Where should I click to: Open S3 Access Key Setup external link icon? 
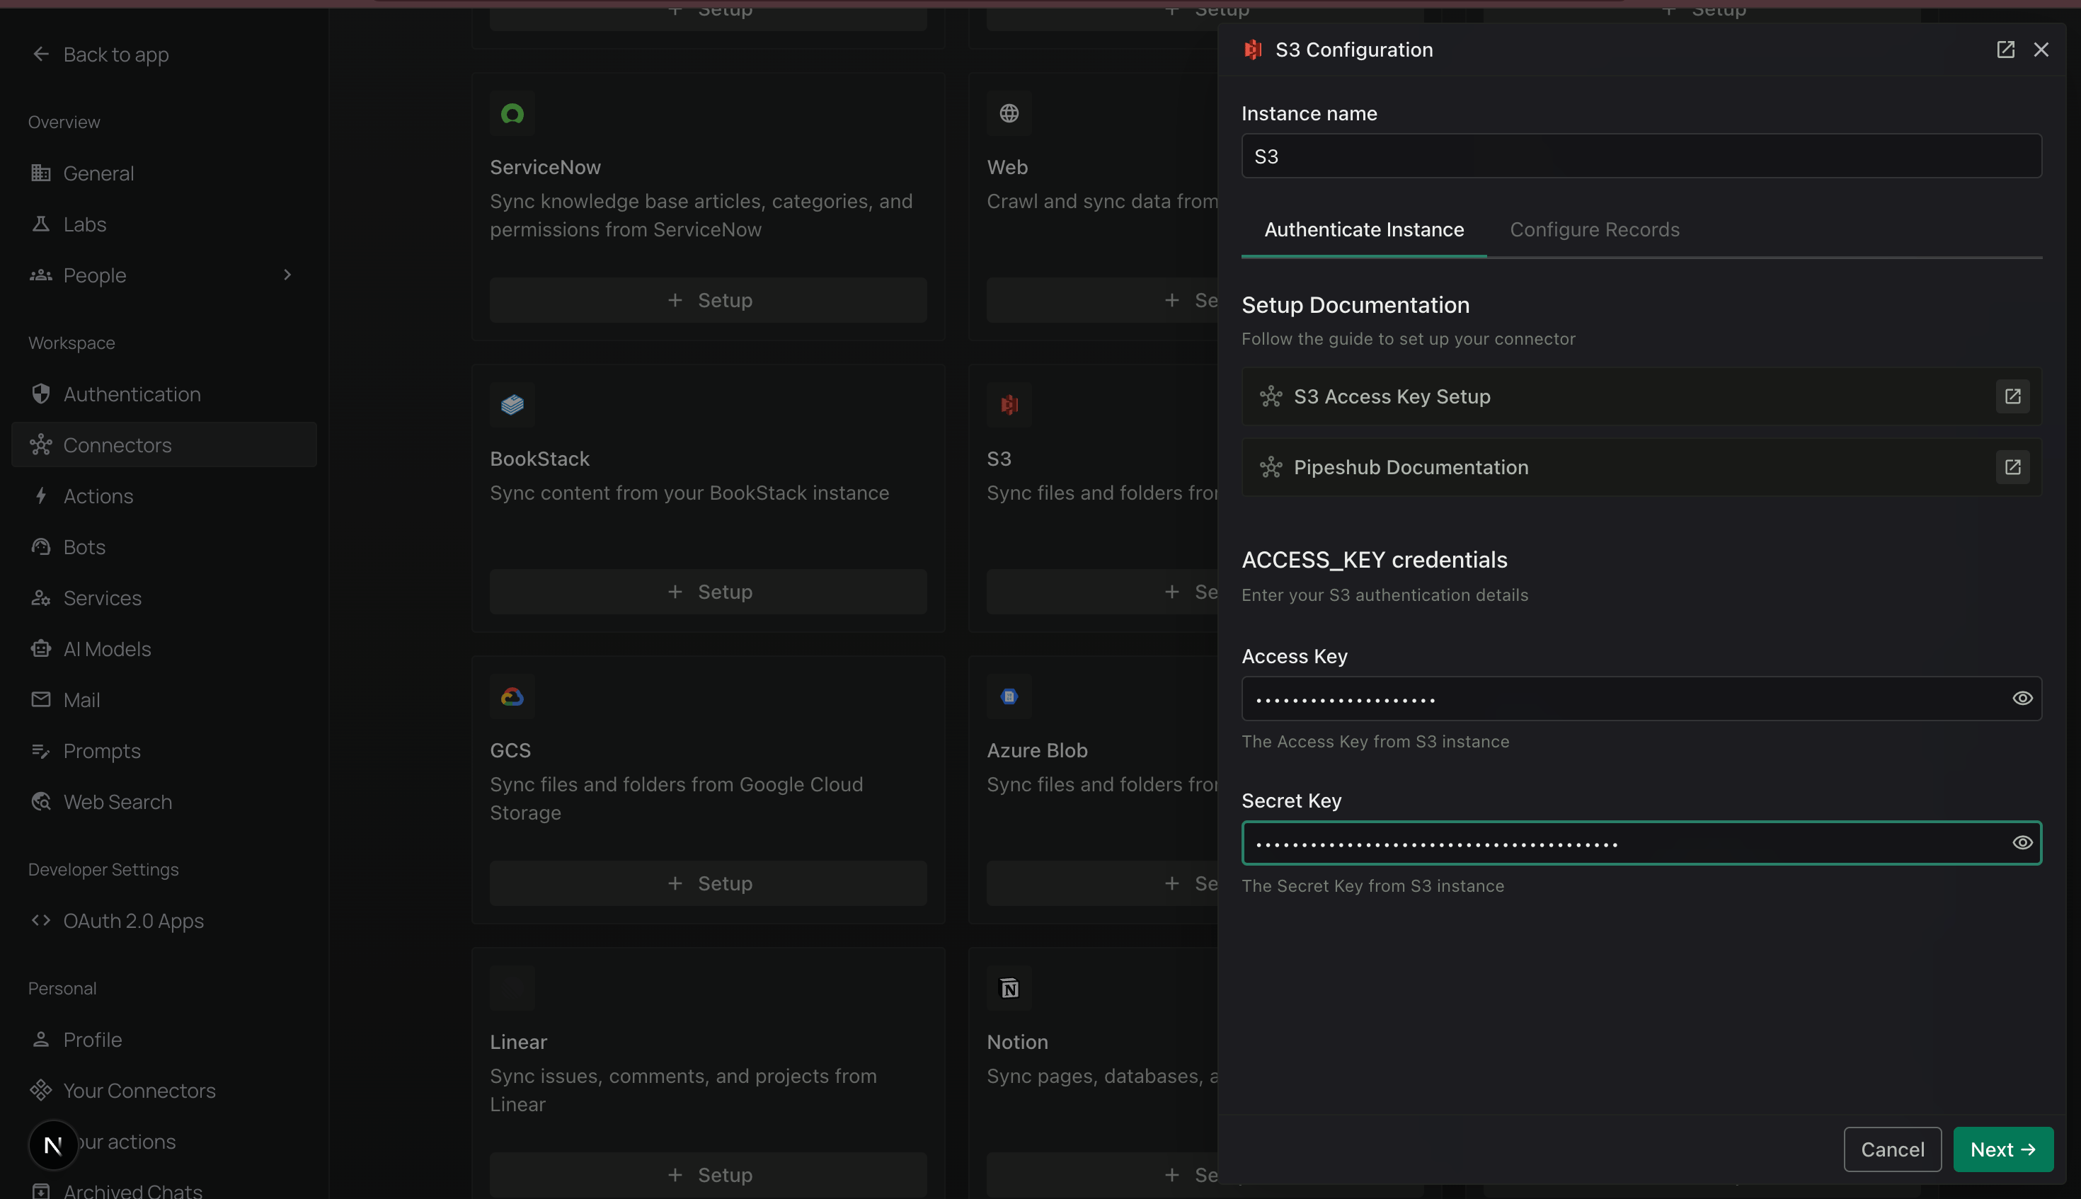pos(2012,396)
